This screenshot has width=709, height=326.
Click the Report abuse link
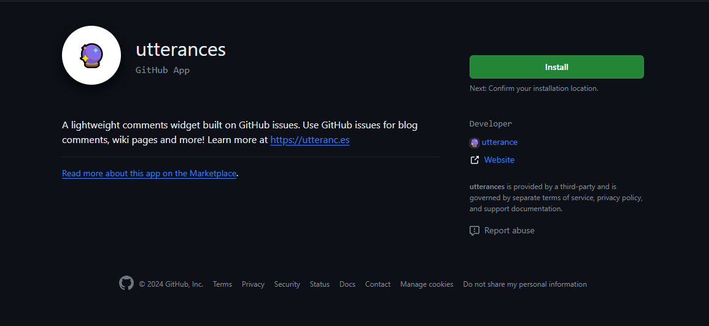[509, 231]
